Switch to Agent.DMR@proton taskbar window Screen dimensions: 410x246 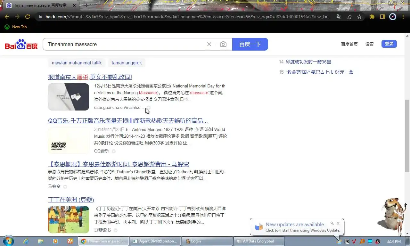[x=155, y=241]
